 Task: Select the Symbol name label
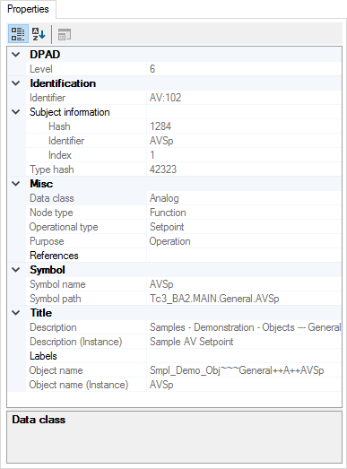point(57,284)
